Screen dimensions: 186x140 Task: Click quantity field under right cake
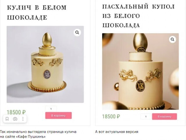click(x=146, y=117)
